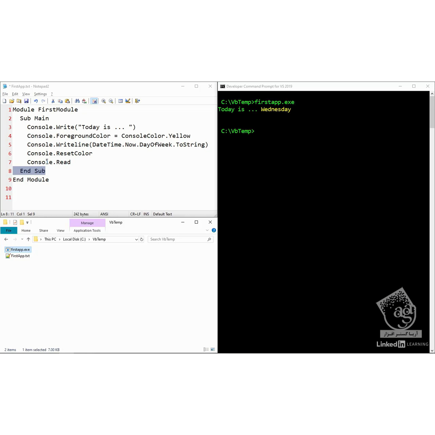
Task: Switch to large icons view in Explorer
Action: (x=213, y=349)
